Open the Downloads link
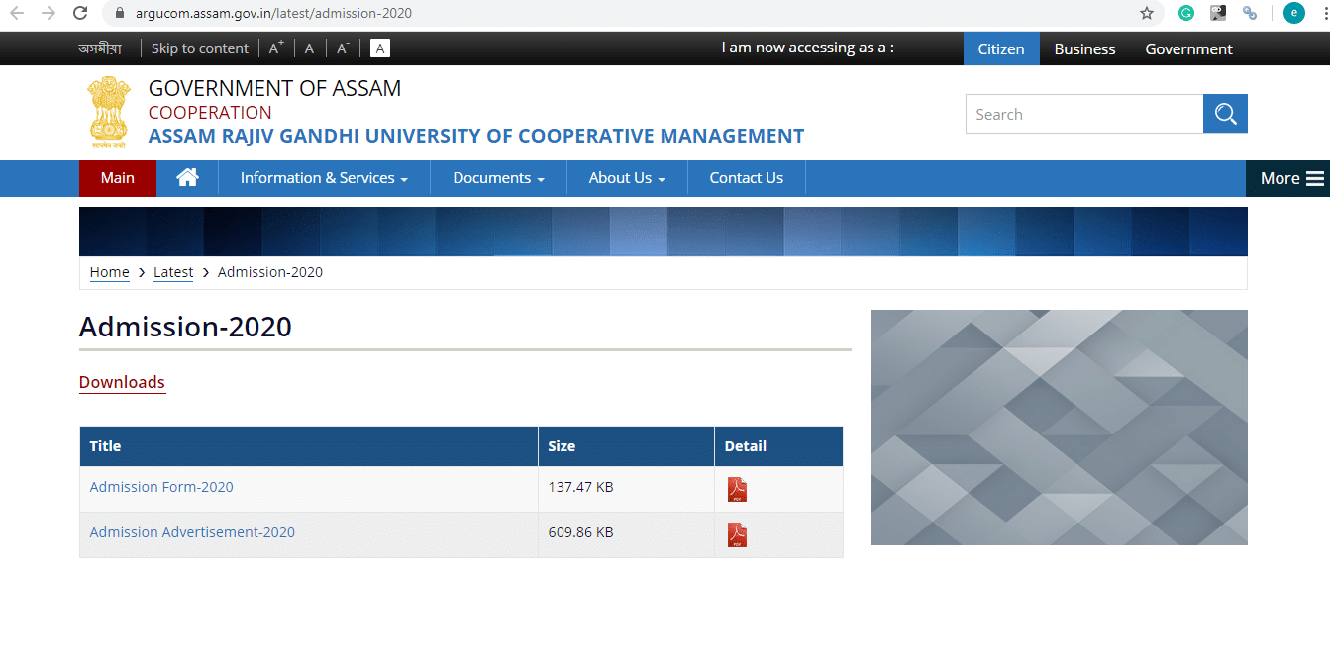The width and height of the screenshot is (1330, 670). point(122,382)
